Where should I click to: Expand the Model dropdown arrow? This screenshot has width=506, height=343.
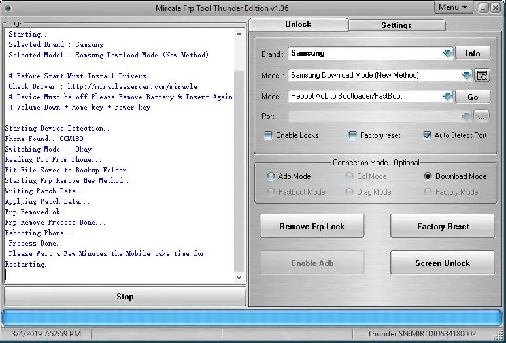[x=467, y=75]
